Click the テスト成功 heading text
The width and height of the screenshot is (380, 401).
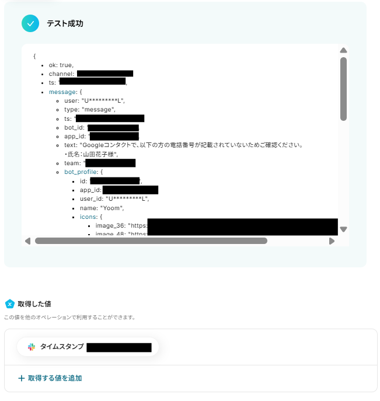point(65,23)
